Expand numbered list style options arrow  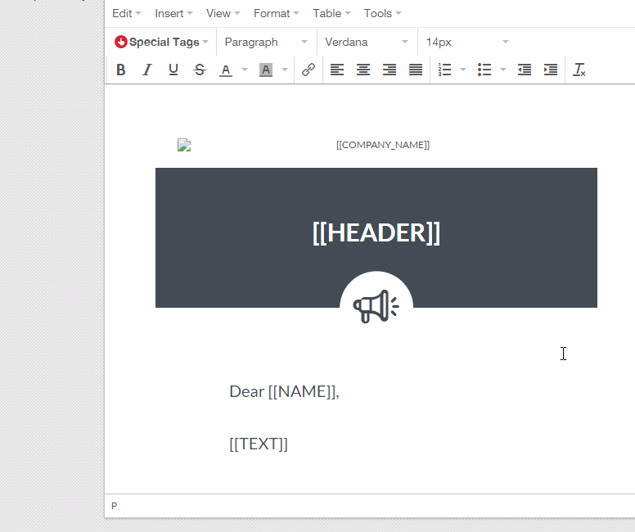(x=463, y=70)
